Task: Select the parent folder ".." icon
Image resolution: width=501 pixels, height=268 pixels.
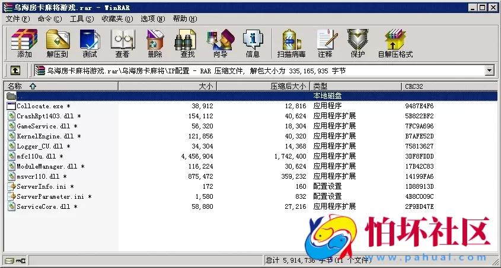Action: click(x=11, y=96)
